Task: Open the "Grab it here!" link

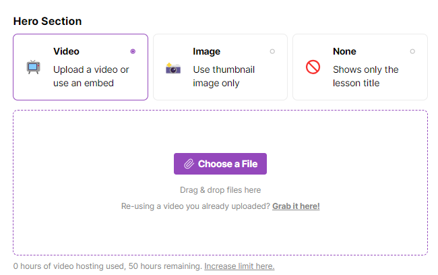Action: pyautogui.click(x=296, y=206)
